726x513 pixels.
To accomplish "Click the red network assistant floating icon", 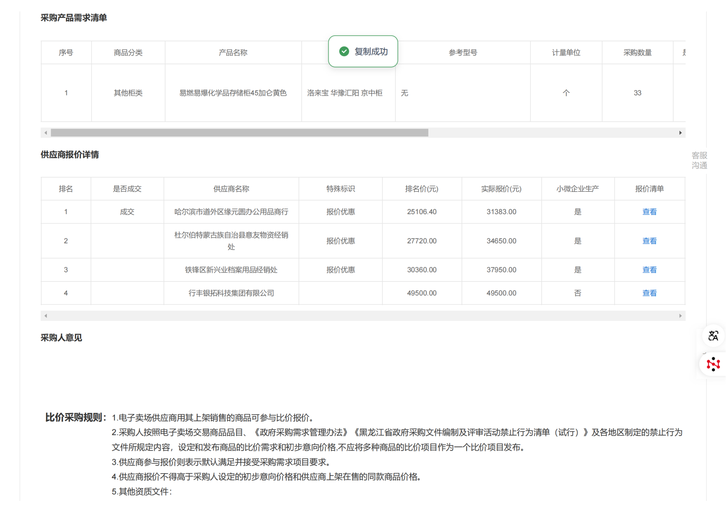I will pyautogui.click(x=713, y=364).
